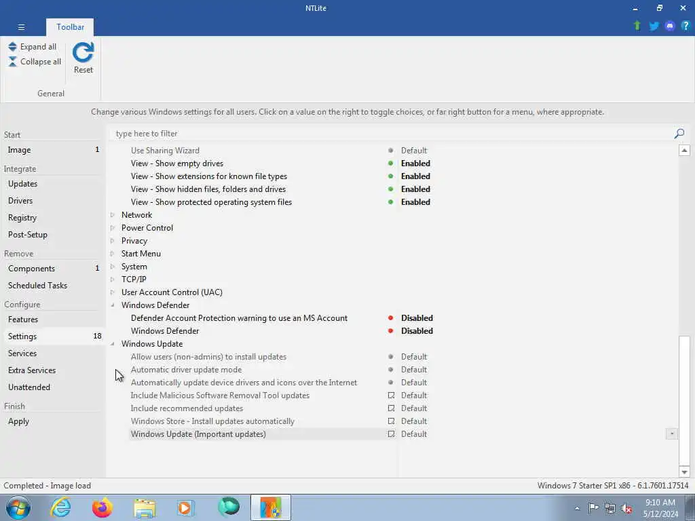
Task: Click the muted volume tray icon
Action: point(626,508)
